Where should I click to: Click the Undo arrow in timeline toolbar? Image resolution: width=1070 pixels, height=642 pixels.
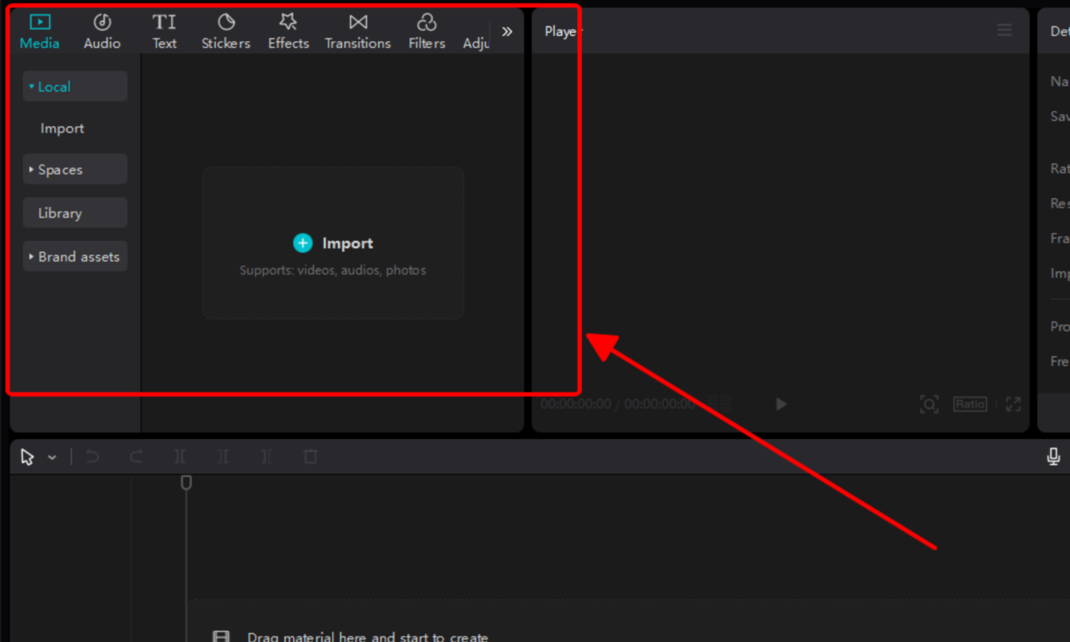pyautogui.click(x=92, y=457)
